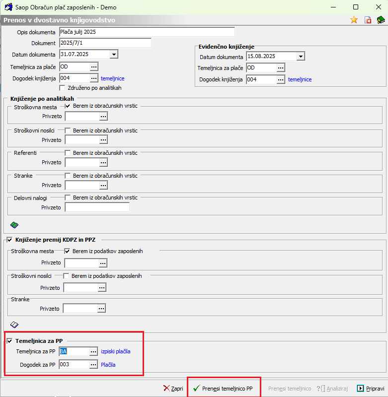Open temeljnice link beside Dogodek knjiženja
388x397 pixels.
(x=112, y=78)
